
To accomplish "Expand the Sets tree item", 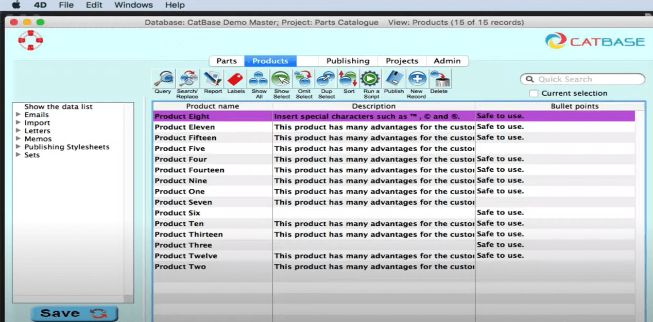I will click(19, 154).
